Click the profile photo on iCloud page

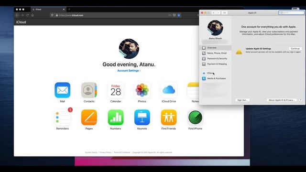click(129, 49)
